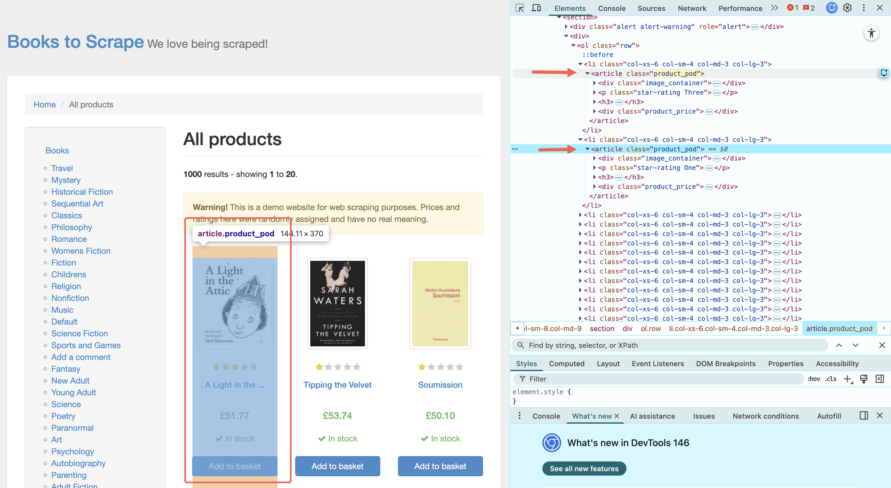Close the DevTools panel

tap(880, 8)
